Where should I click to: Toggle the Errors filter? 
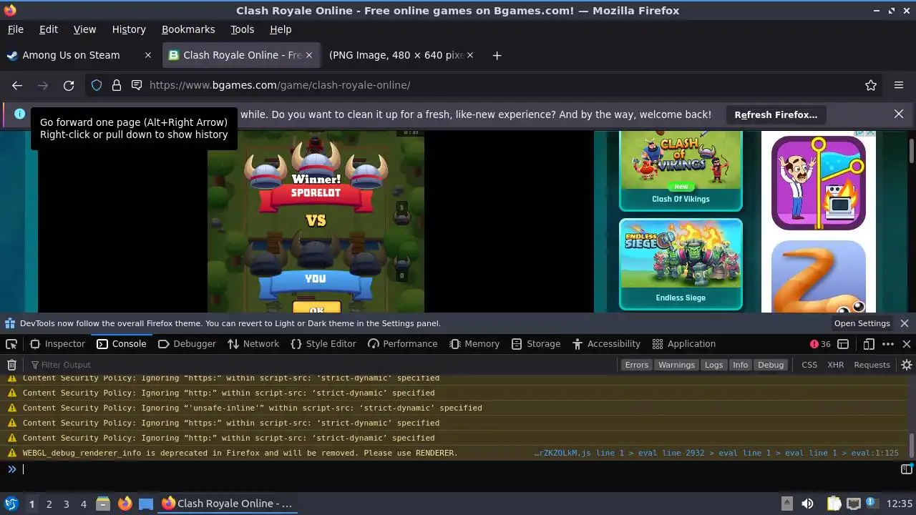click(636, 365)
